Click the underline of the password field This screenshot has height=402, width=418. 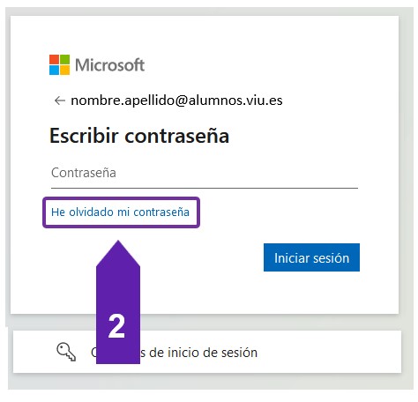coord(205,188)
